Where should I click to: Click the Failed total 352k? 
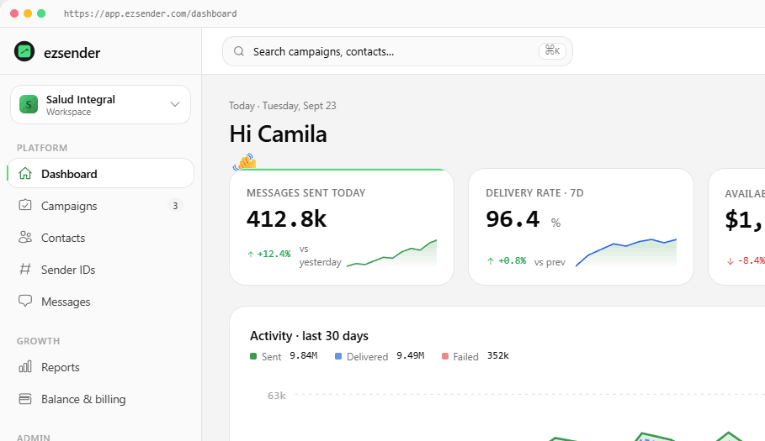497,356
